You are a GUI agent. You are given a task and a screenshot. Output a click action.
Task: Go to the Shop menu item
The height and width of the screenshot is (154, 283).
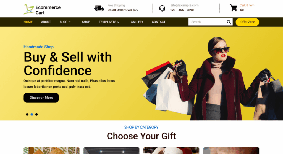click(86, 22)
